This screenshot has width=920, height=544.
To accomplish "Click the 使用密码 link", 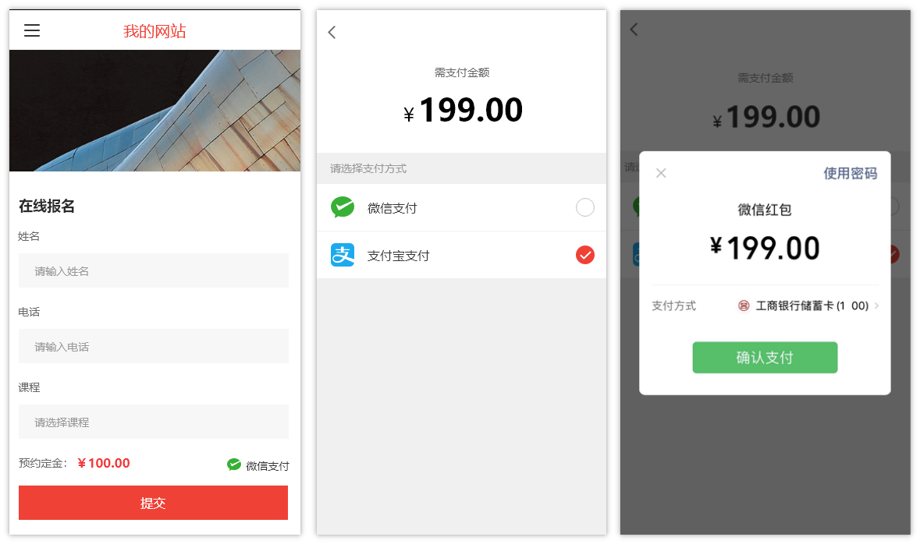I will click(851, 174).
